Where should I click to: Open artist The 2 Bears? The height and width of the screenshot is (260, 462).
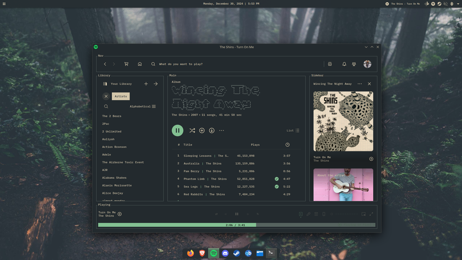point(112,116)
